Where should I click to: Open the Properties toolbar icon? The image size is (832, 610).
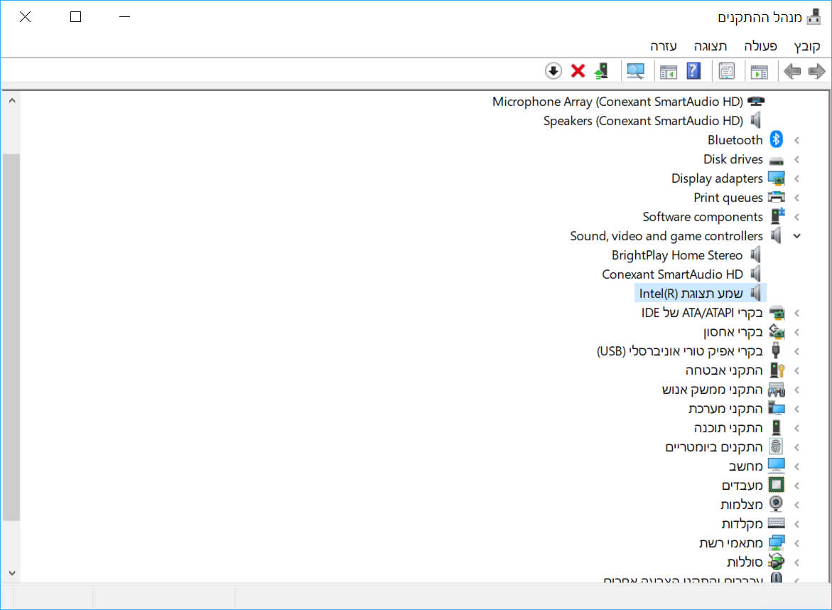(726, 71)
